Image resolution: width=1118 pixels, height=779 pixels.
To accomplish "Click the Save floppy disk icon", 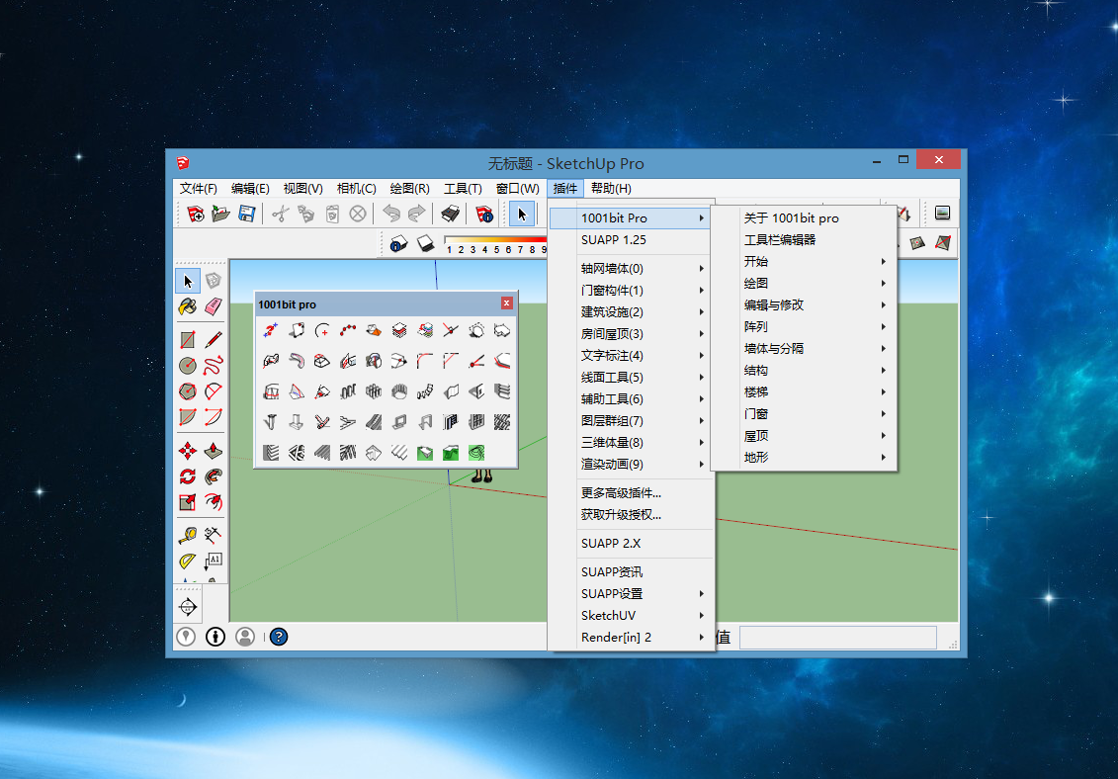I will point(247,214).
